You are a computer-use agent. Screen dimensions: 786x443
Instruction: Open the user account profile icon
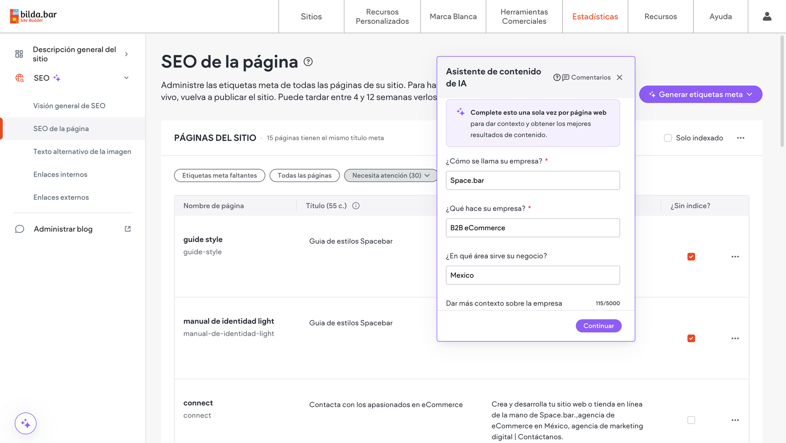pyautogui.click(x=767, y=16)
